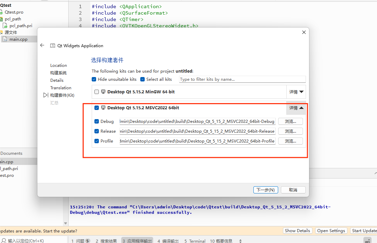The image size is (377, 243).
Task: Click the main.cpp file icon in project tree
Action: click(5, 39)
